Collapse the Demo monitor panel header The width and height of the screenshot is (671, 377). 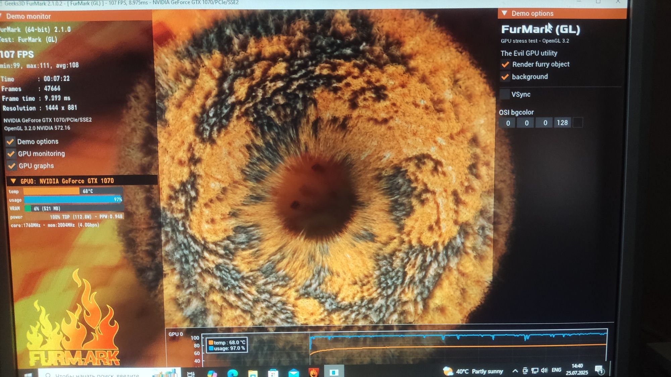(x=75, y=16)
